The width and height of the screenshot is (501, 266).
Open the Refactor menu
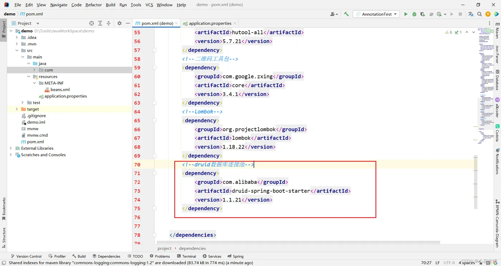pyautogui.click(x=94, y=5)
